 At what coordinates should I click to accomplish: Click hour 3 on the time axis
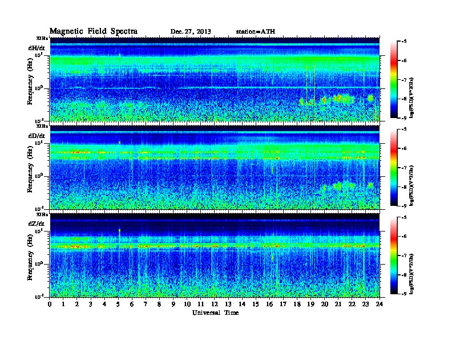coord(91,304)
